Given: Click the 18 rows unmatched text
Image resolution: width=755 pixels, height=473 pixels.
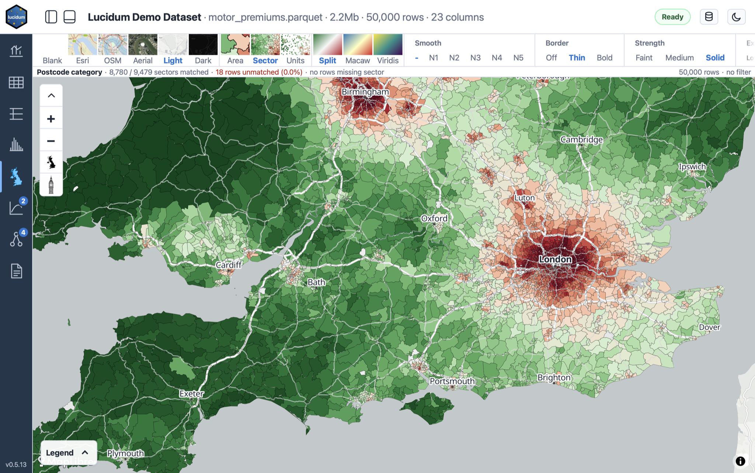Looking at the screenshot, I should [x=259, y=72].
